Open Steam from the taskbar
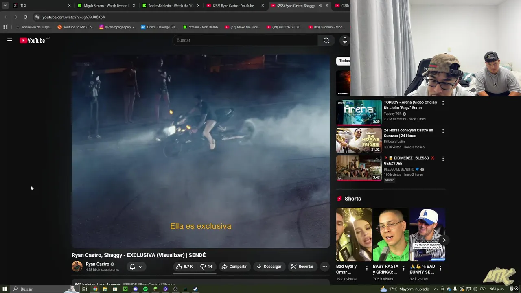Viewport: 521px width, 293px height. coord(195,289)
